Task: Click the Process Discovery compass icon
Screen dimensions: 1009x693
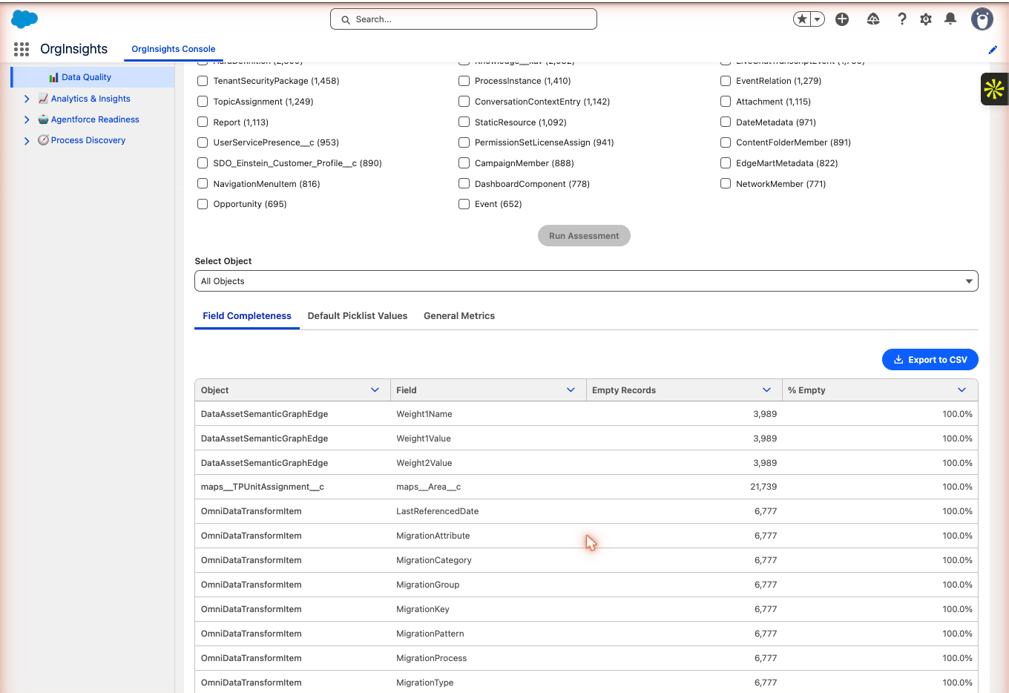Action: (43, 140)
